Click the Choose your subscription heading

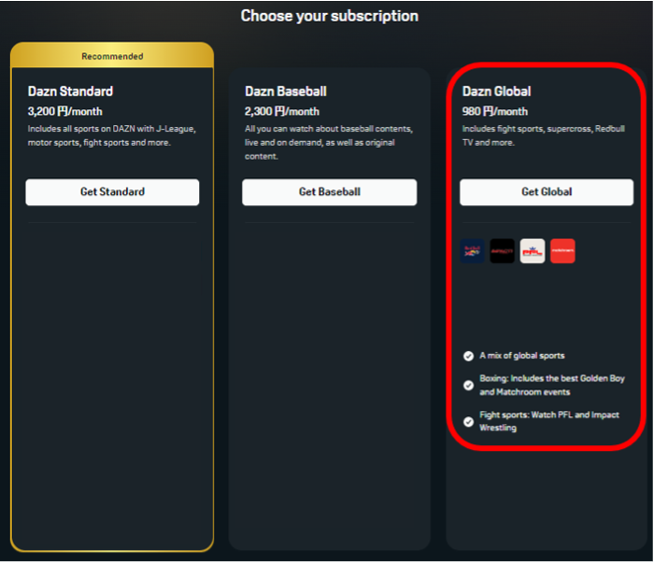click(x=329, y=16)
